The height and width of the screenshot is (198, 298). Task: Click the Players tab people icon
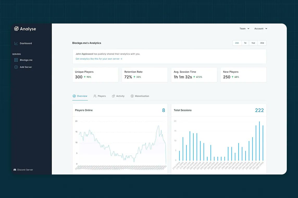click(95, 96)
